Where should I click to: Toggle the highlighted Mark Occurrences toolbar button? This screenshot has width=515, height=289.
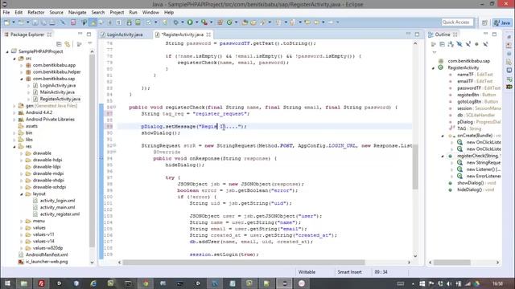tap(93, 22)
